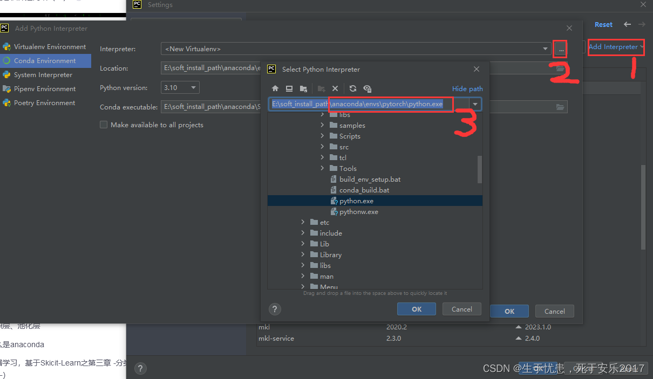Click browse folder icon for Conda executable
The width and height of the screenshot is (653, 379).
click(x=560, y=107)
